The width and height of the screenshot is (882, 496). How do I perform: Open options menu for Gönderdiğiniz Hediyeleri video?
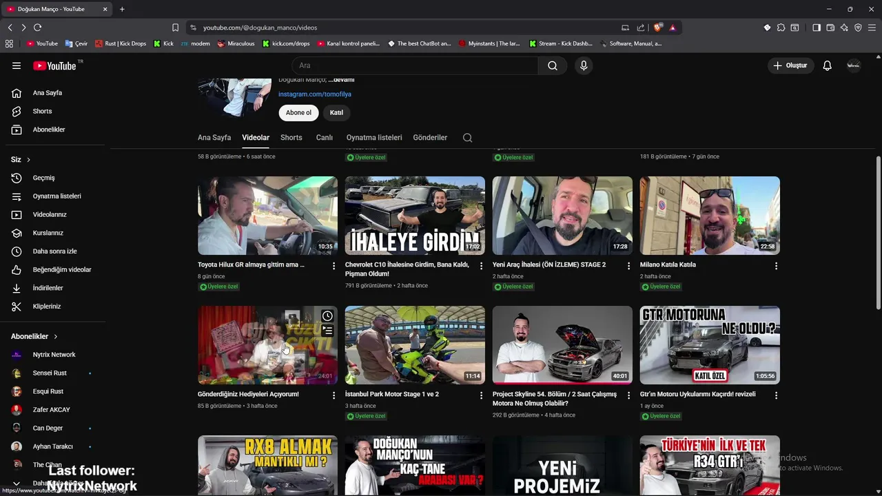(x=334, y=395)
